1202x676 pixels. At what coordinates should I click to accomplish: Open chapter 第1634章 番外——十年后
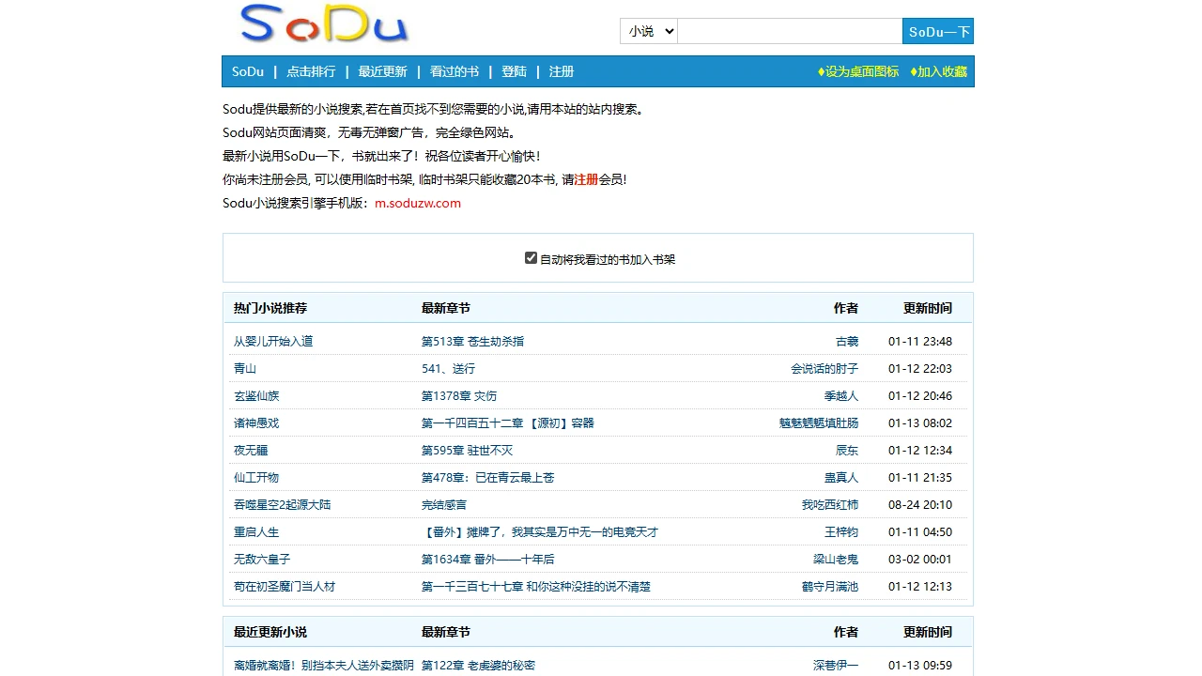click(488, 559)
